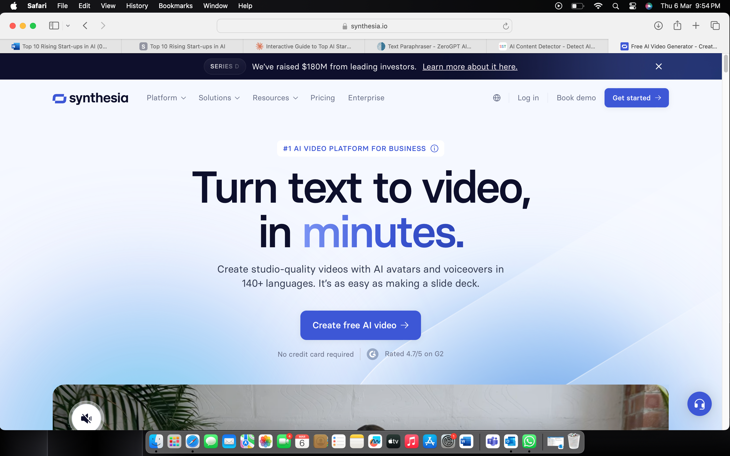The width and height of the screenshot is (730, 456).
Task: Open the support headset chat button
Action: coord(699,404)
